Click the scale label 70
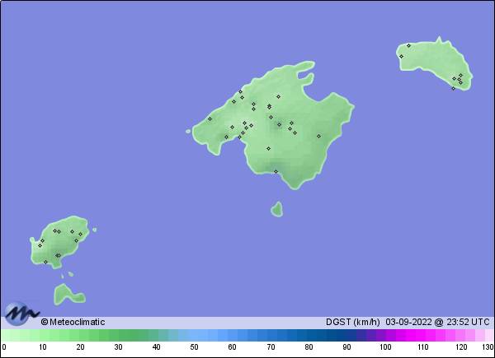This screenshot has width=495, height=358. pyautogui.click(x=271, y=347)
